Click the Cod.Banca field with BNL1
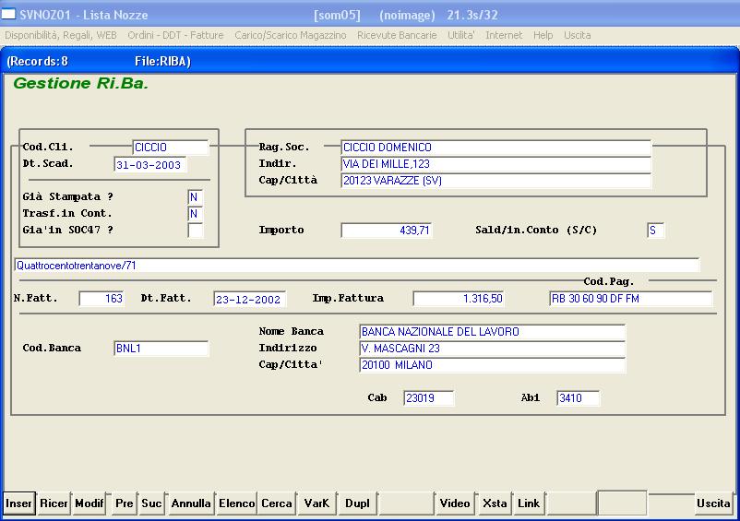Image resolution: width=740 pixels, height=521 pixels. pyautogui.click(x=161, y=349)
